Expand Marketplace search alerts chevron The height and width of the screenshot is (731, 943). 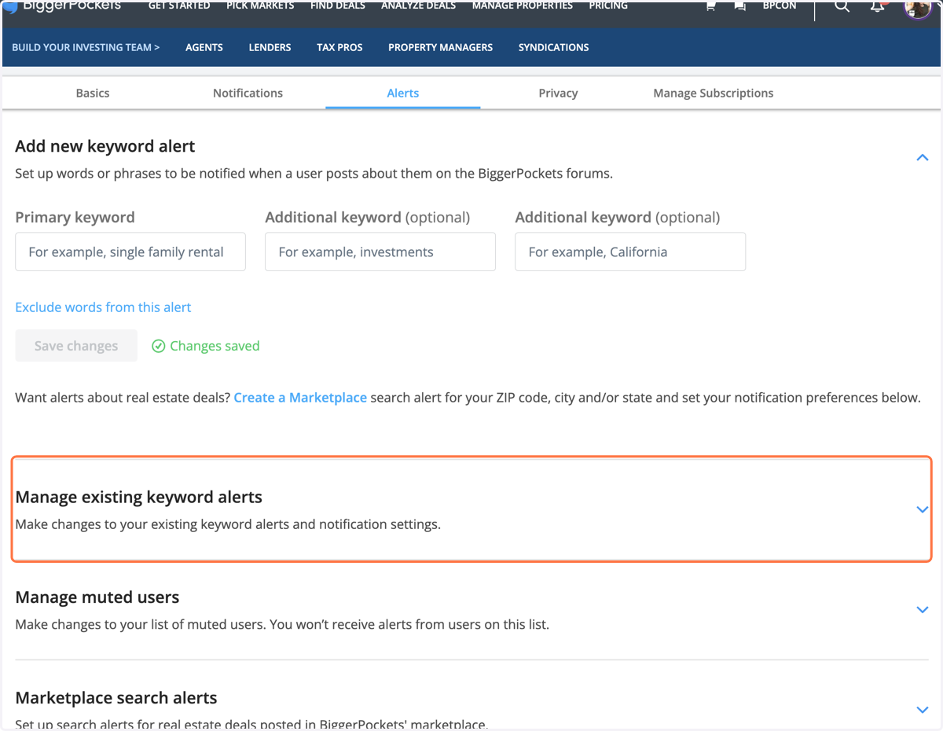pos(923,710)
